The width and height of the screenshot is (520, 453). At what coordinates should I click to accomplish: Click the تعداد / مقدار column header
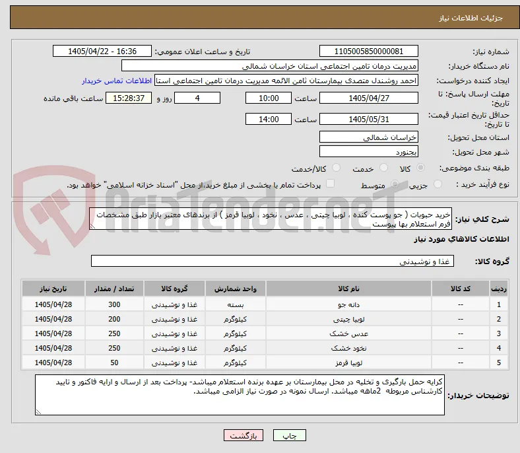[x=114, y=289]
